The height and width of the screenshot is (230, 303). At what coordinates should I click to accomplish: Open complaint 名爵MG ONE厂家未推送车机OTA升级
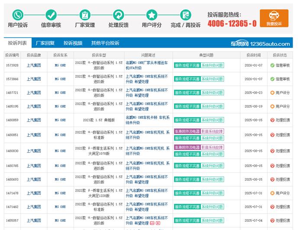coord(146,65)
